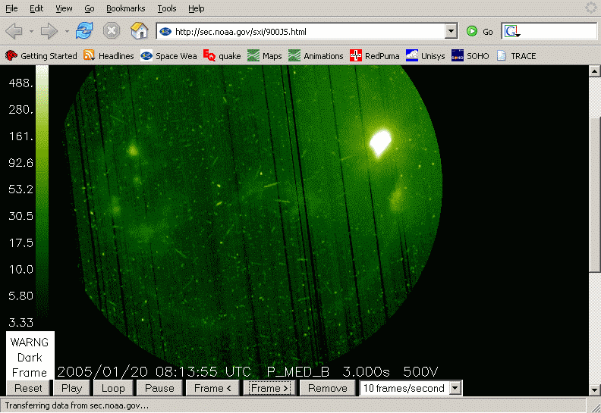This screenshot has height=413, width=601.
Task: Open the Bookmarks menu
Action: 125,8
